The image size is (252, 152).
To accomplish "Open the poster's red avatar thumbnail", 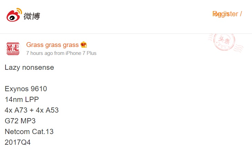I will tap(13, 49).
